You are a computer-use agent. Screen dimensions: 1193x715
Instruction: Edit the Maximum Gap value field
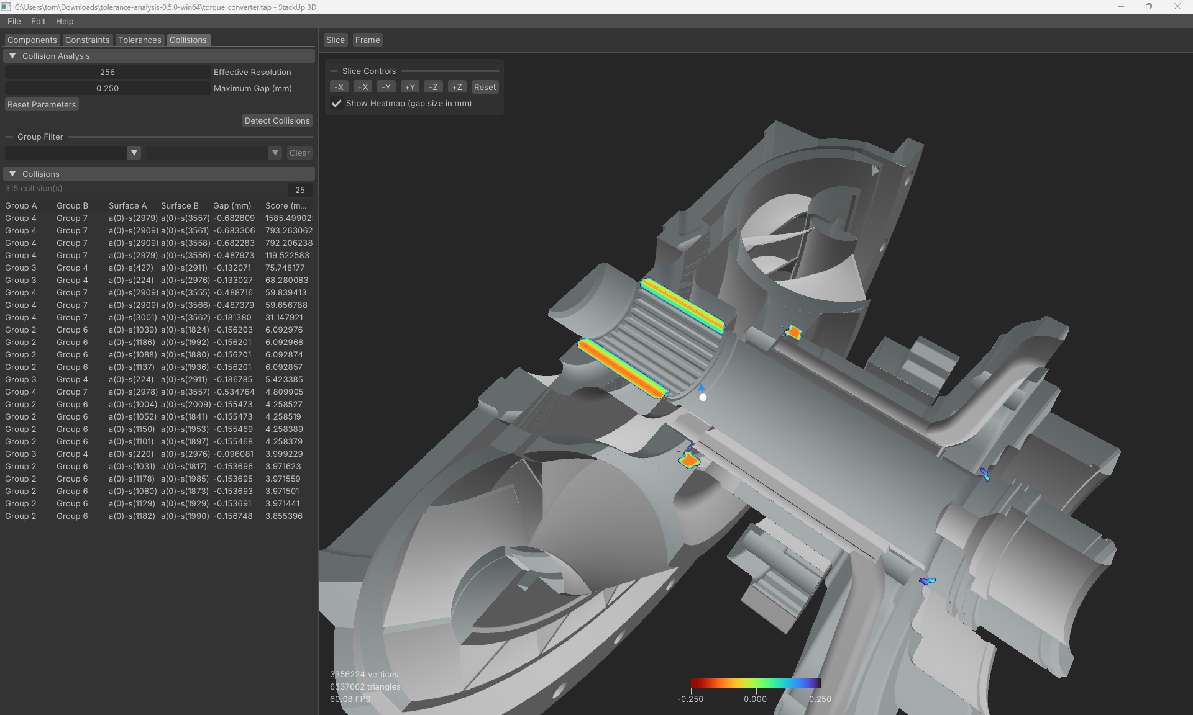point(107,88)
